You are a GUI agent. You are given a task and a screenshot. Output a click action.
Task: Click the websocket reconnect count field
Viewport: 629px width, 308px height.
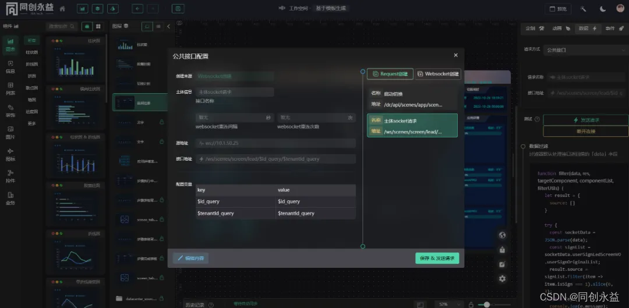pyautogui.click(x=316, y=118)
